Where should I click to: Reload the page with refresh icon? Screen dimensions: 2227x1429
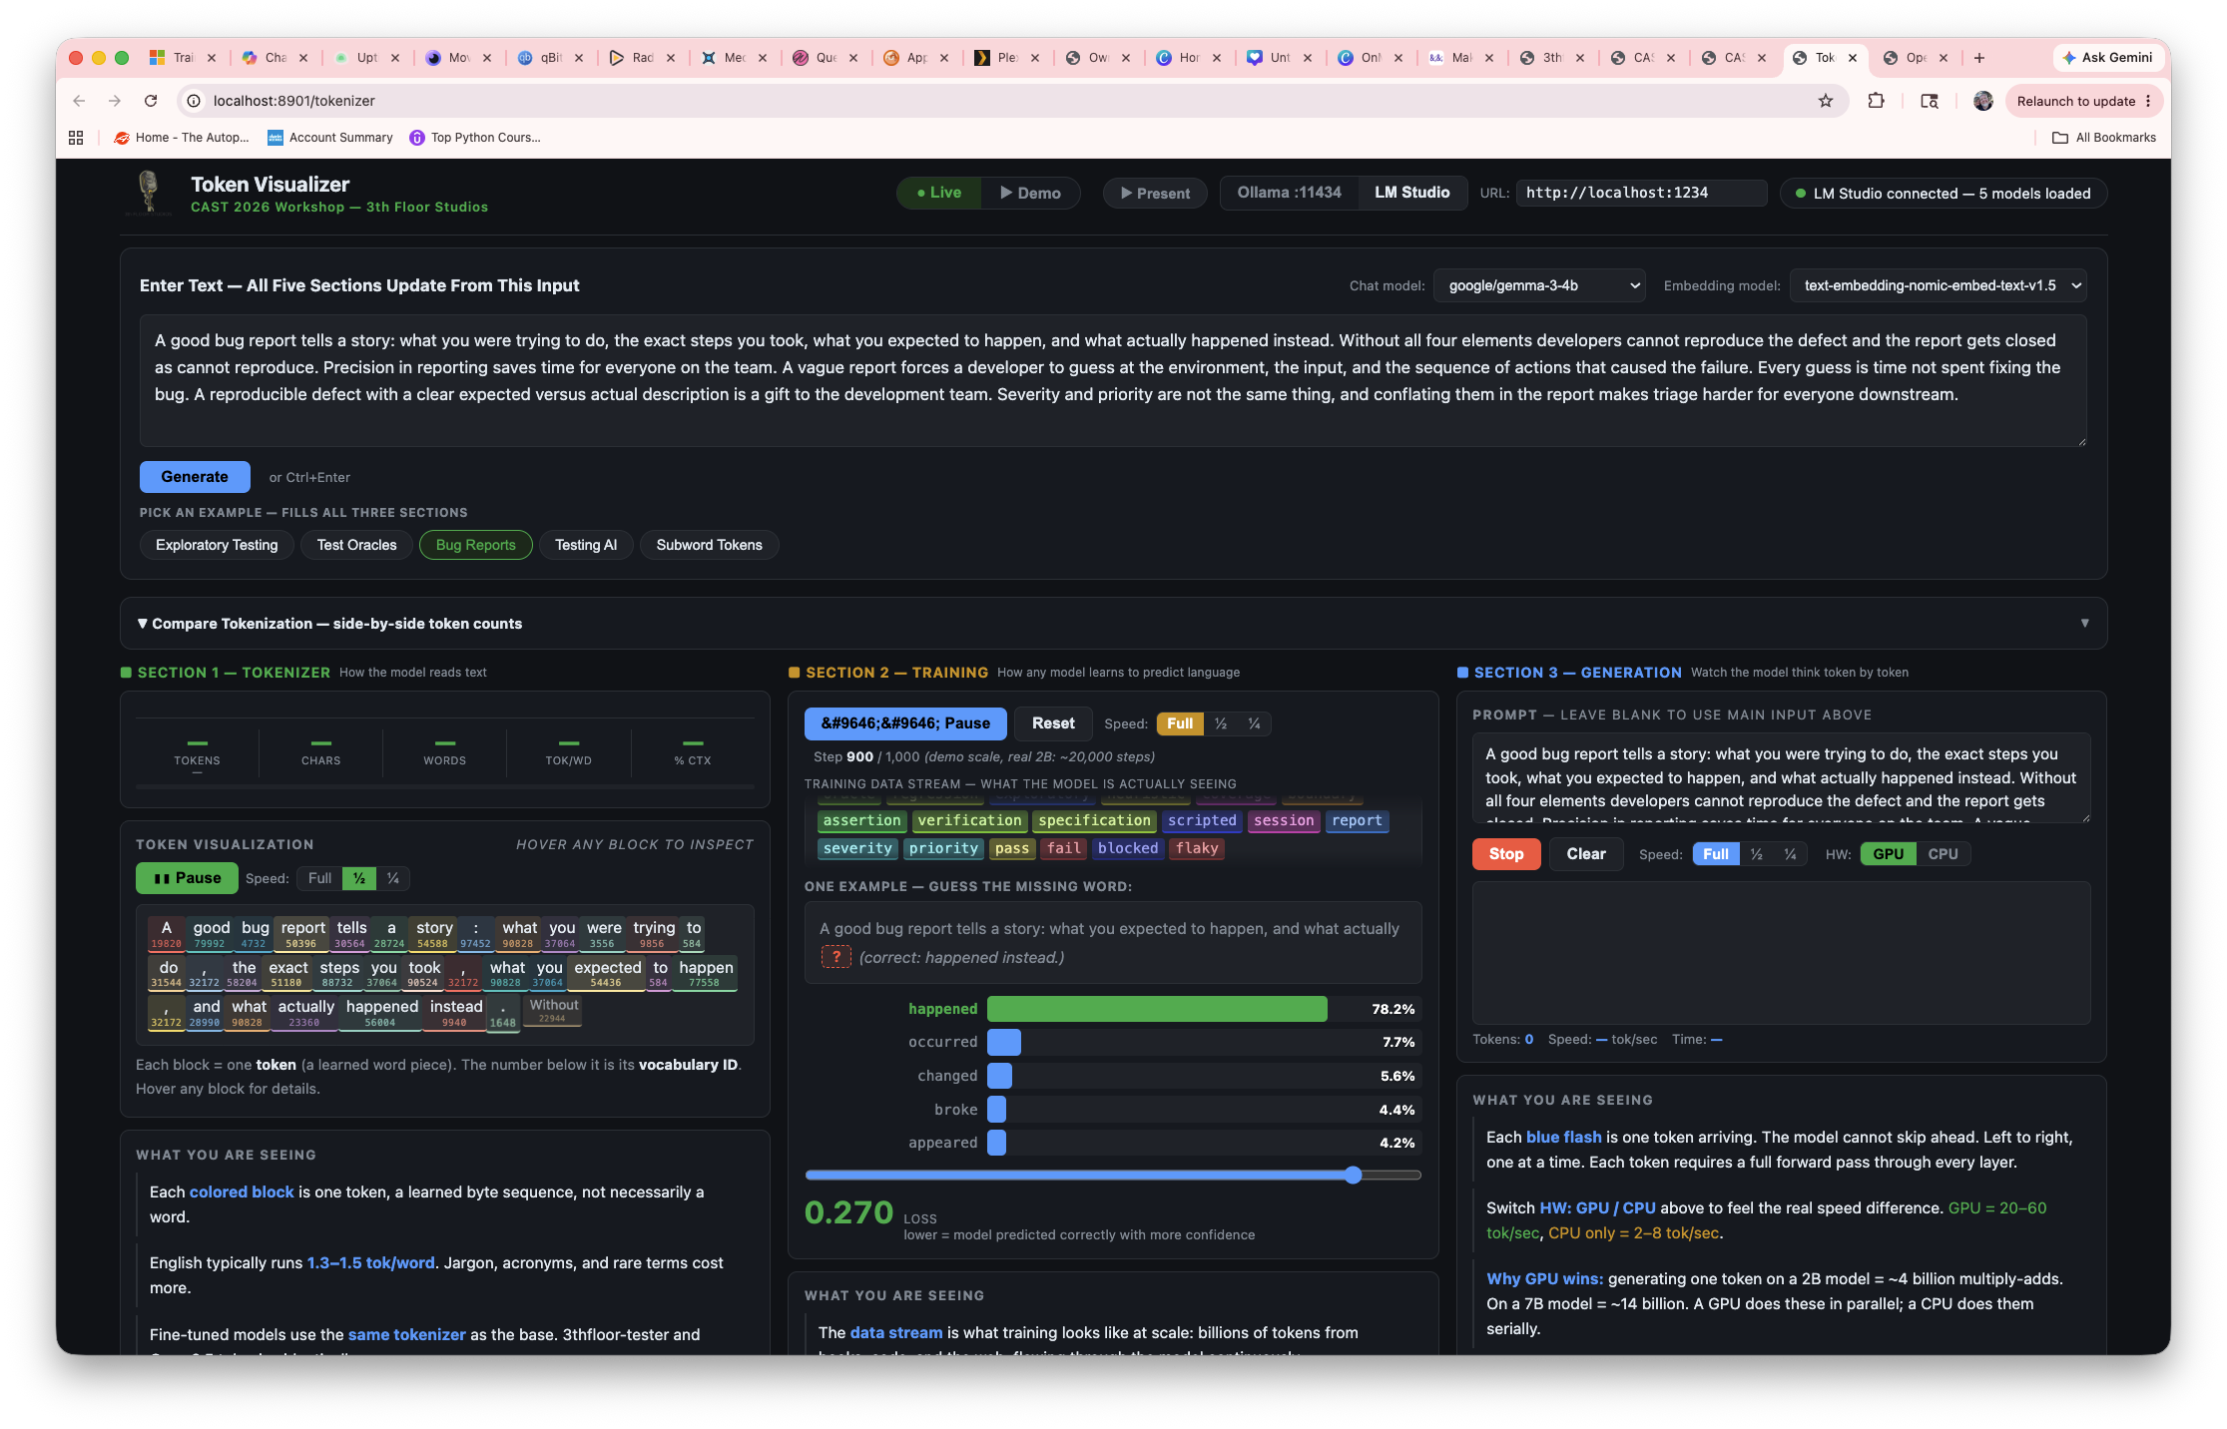151,101
